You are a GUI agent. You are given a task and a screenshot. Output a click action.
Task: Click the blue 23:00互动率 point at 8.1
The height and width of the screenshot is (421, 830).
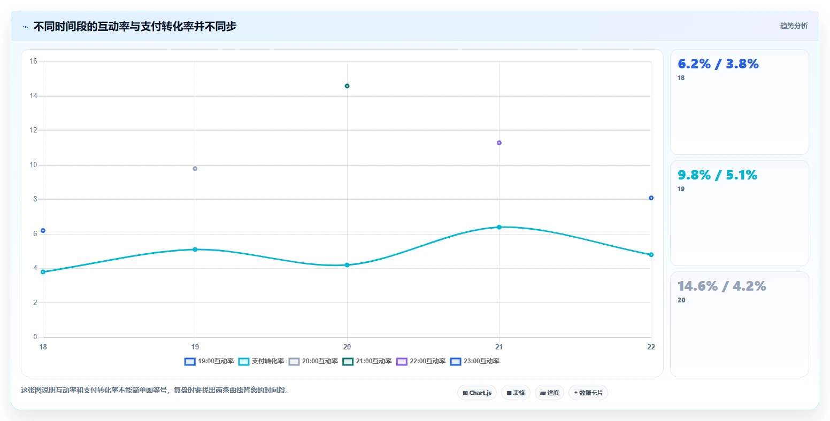point(651,198)
